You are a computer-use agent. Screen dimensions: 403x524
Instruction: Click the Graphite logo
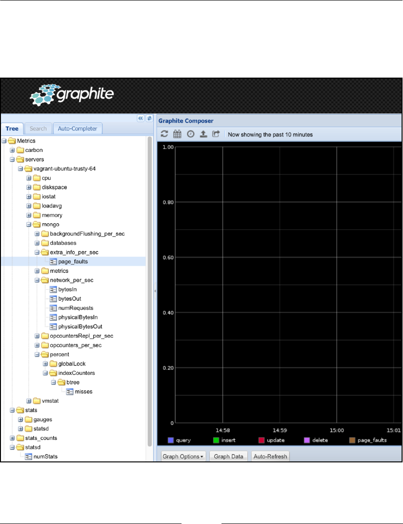pyautogui.click(x=72, y=95)
